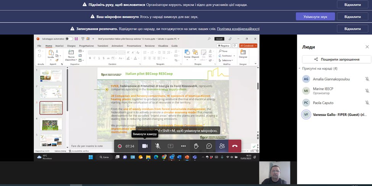
Task: Dismiss the recording started notification with Відхилити
Action: [x=353, y=29]
